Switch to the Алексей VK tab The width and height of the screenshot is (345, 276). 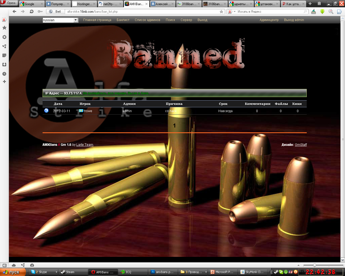163,4
